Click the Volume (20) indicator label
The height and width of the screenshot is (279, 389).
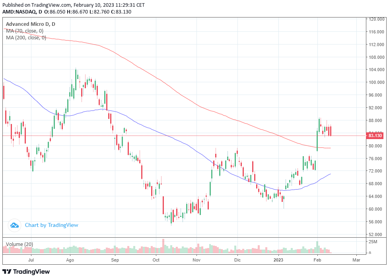click(19, 244)
